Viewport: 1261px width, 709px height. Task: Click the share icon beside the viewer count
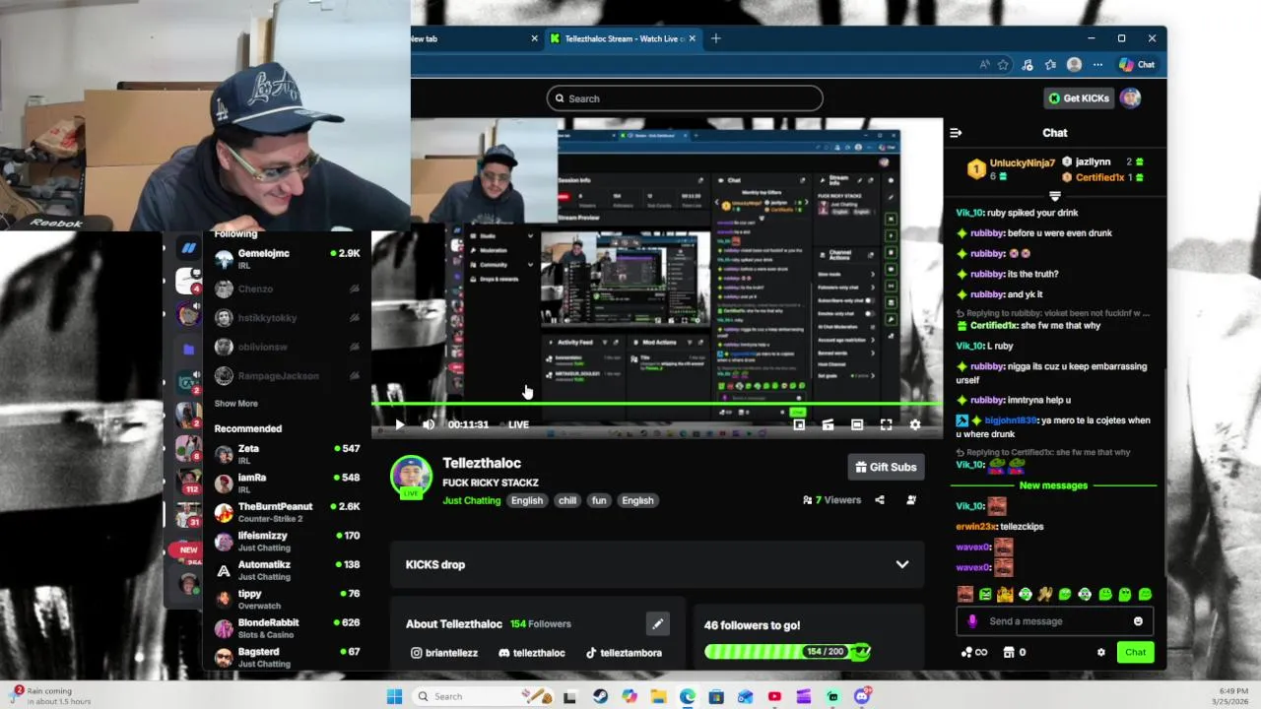point(880,500)
